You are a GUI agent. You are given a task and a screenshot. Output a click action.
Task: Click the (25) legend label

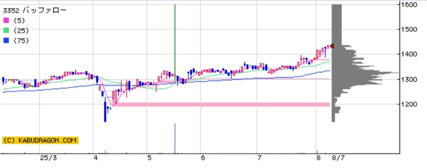[21, 30]
